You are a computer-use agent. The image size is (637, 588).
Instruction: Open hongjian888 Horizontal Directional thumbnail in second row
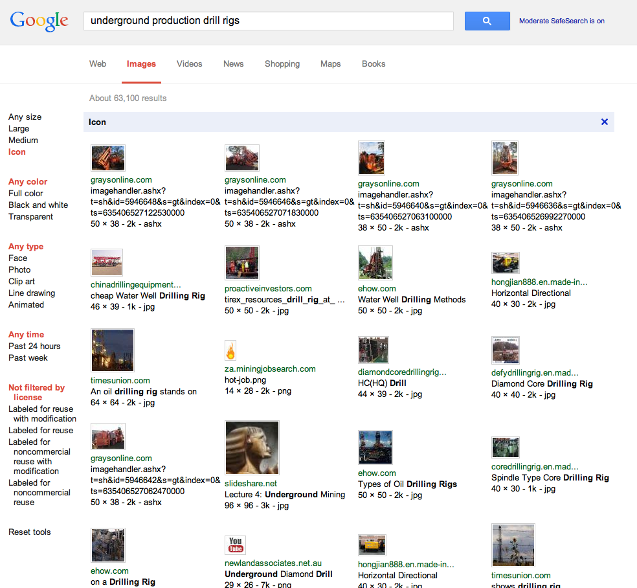click(x=506, y=262)
